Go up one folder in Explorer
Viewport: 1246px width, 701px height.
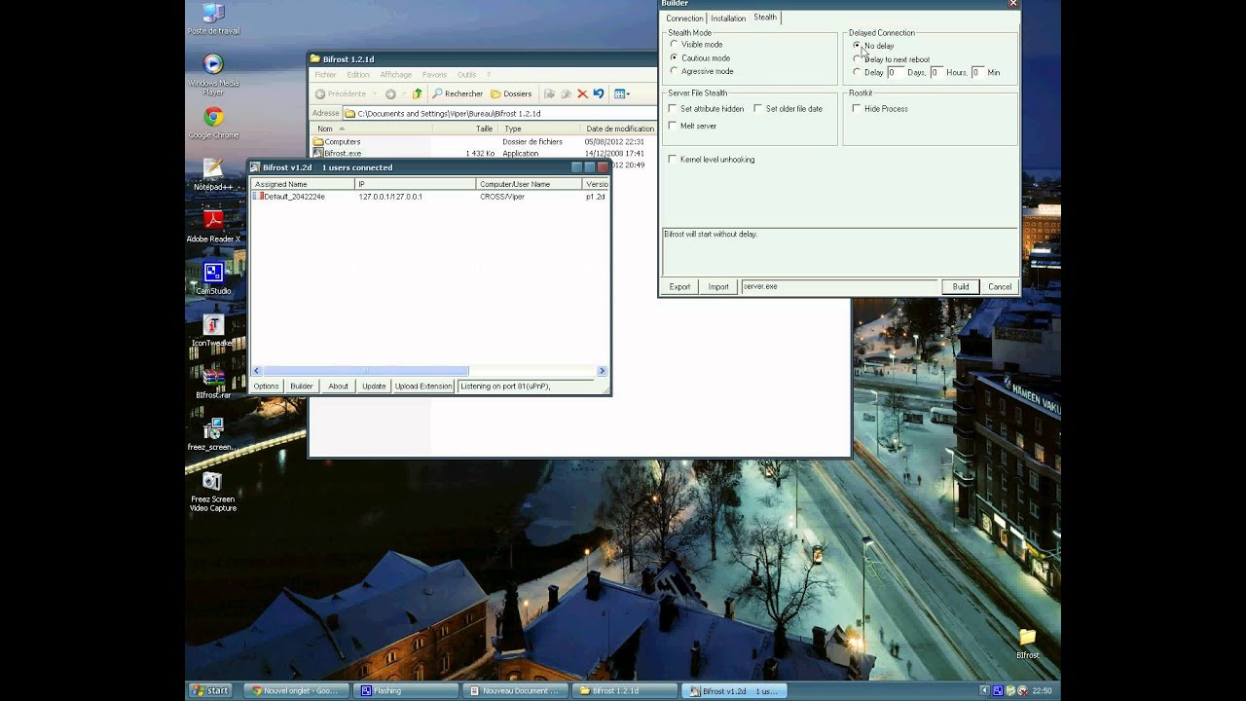(418, 93)
